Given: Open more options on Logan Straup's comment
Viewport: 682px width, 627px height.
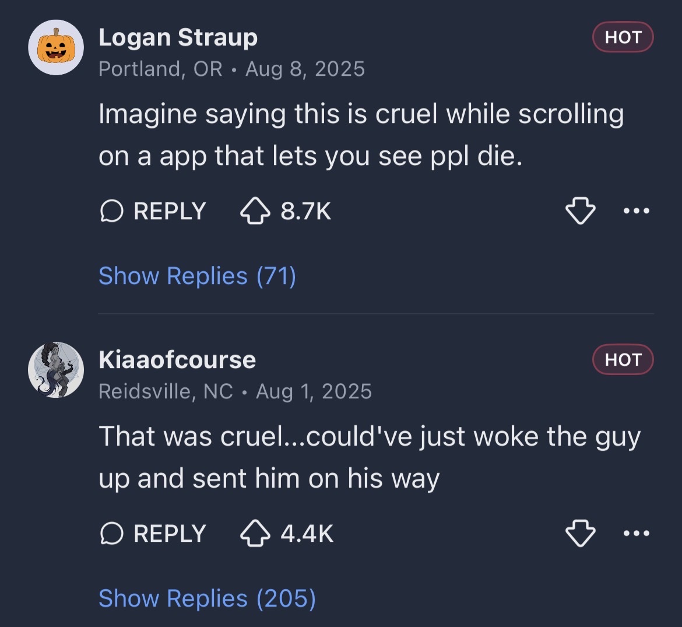Looking at the screenshot, I should (637, 211).
